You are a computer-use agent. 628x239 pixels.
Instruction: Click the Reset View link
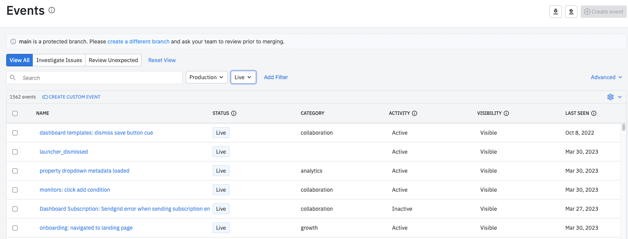(x=162, y=60)
